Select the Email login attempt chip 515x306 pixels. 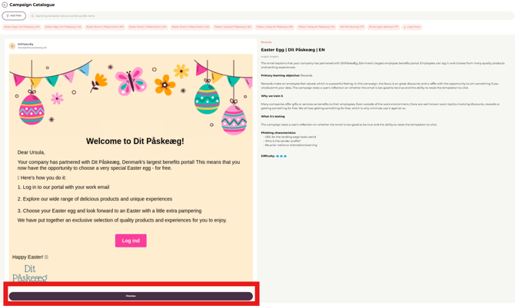[384, 27]
